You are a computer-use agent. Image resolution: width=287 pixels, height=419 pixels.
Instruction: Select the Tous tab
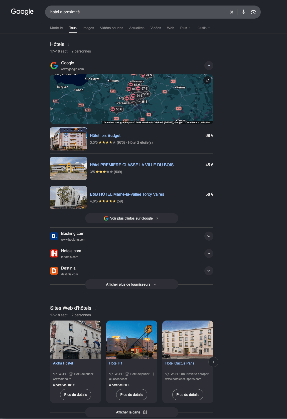(73, 28)
